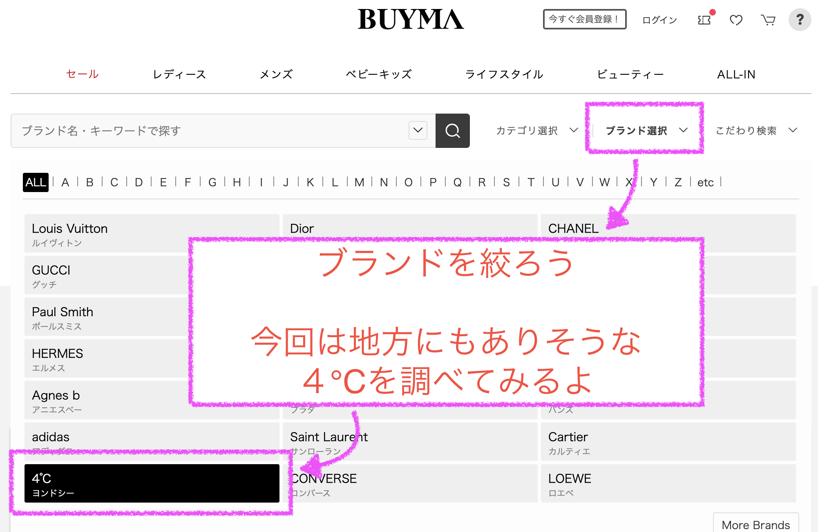Viewport: 818px width, 532px height.
Task: Filter brands by letter E
Action: point(163,182)
